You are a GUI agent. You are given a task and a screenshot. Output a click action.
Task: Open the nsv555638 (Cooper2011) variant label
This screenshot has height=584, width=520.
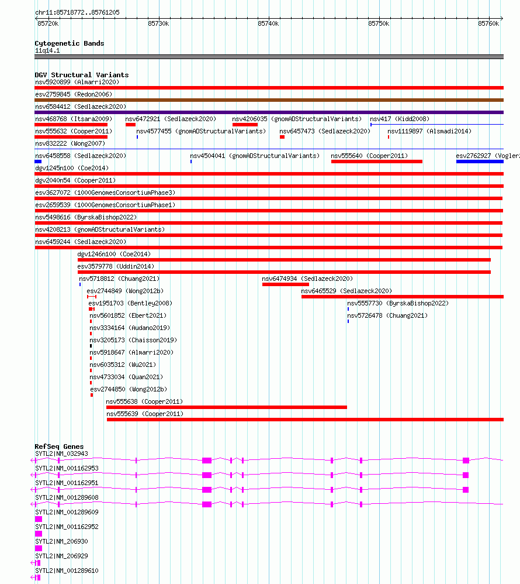145,401
